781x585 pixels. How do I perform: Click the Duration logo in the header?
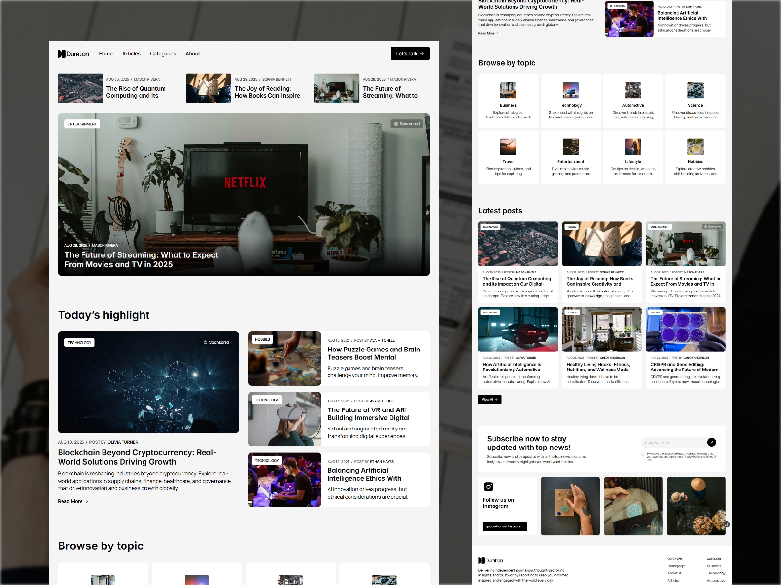click(73, 54)
